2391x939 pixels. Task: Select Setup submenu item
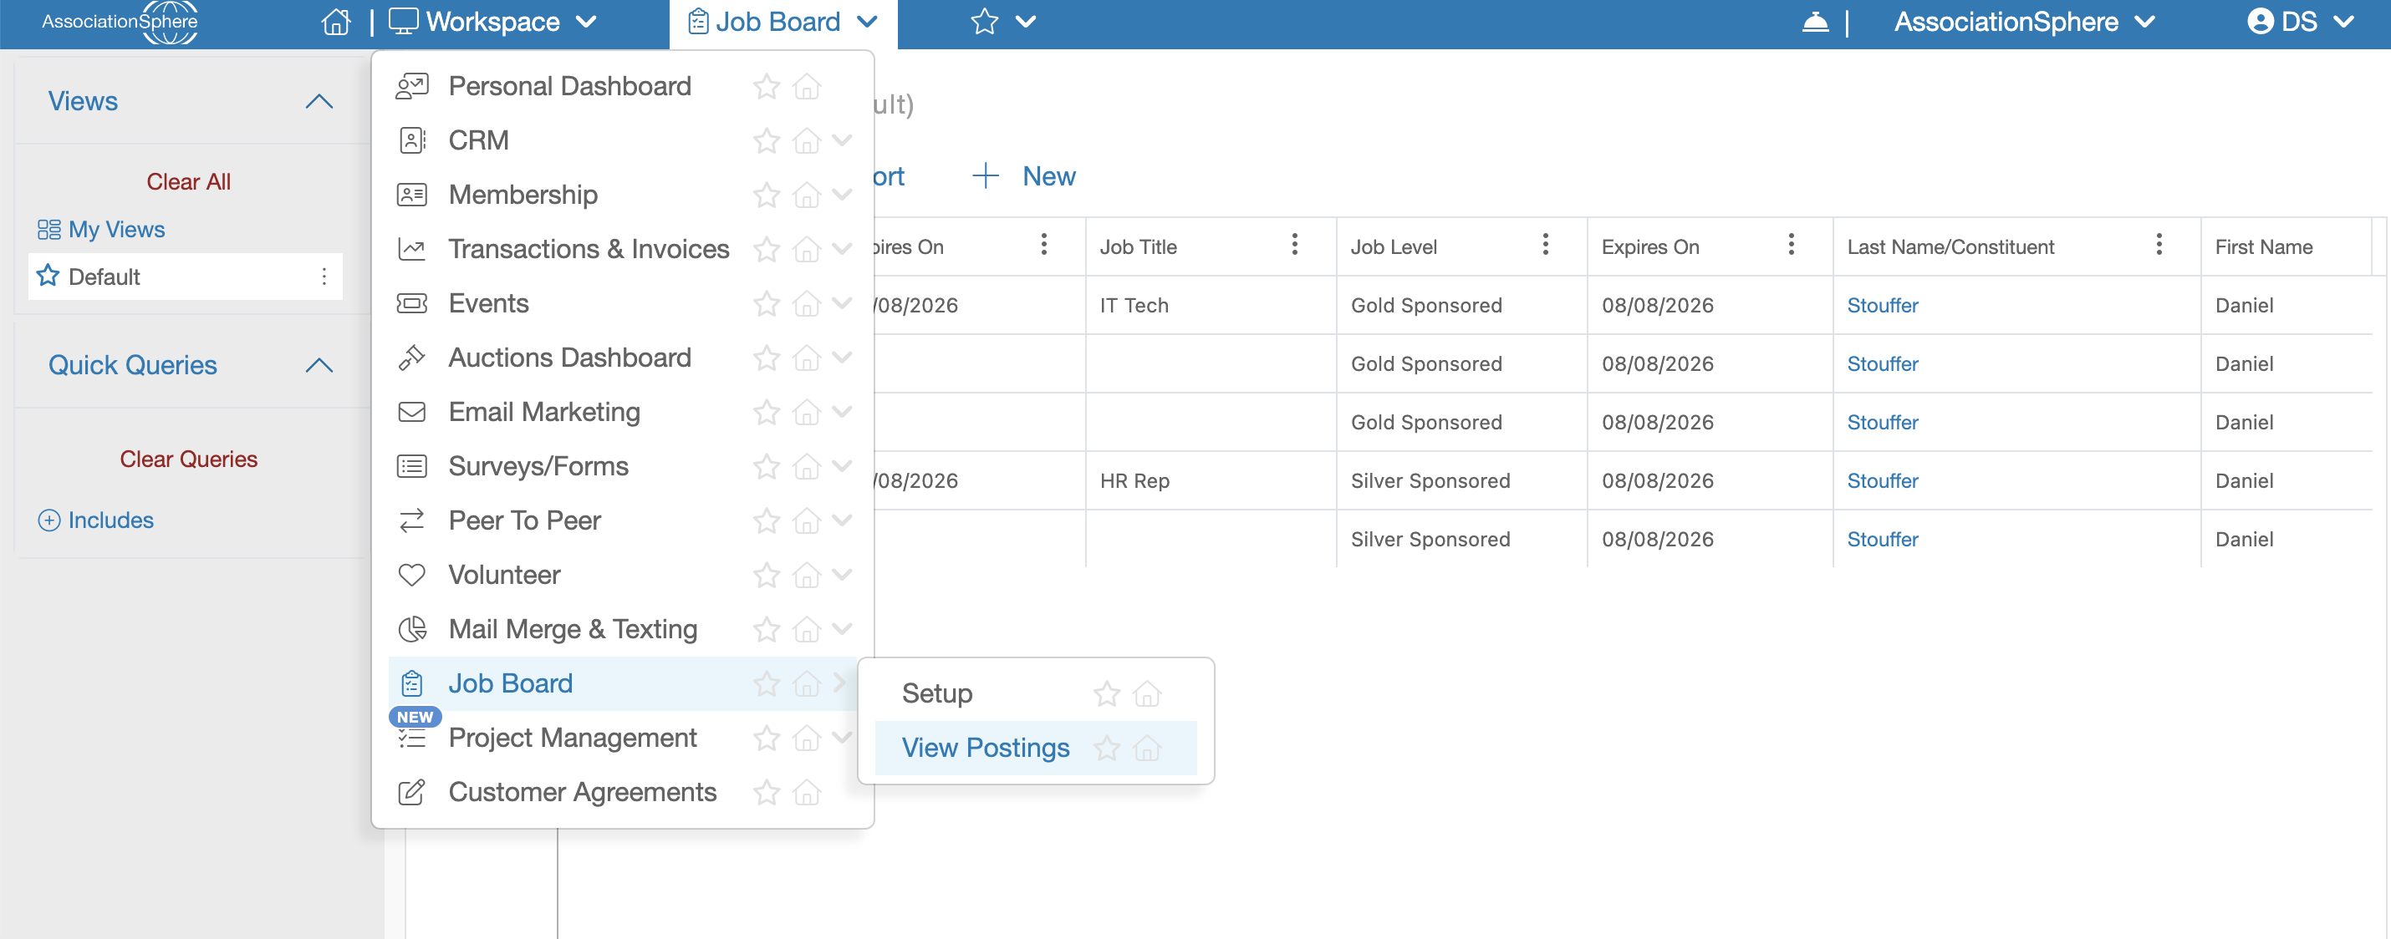[x=936, y=694]
